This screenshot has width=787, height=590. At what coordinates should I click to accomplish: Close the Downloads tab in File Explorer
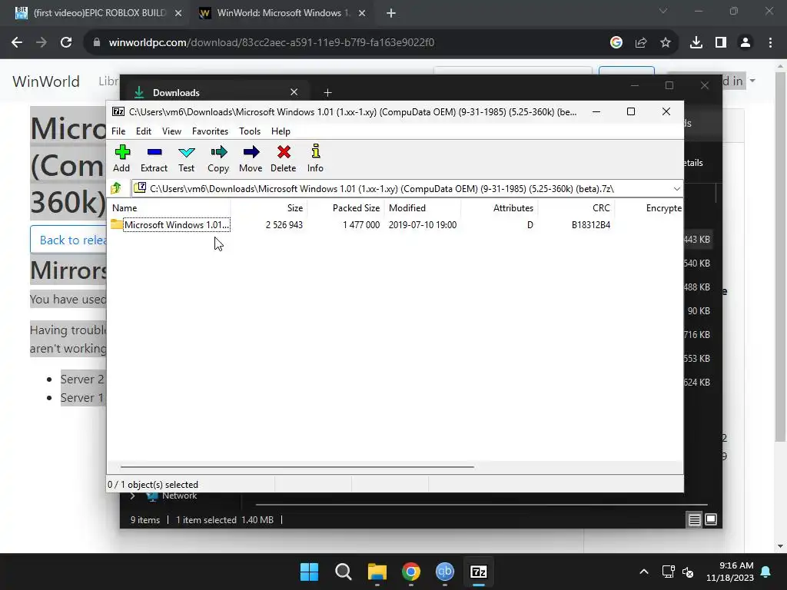(x=294, y=92)
